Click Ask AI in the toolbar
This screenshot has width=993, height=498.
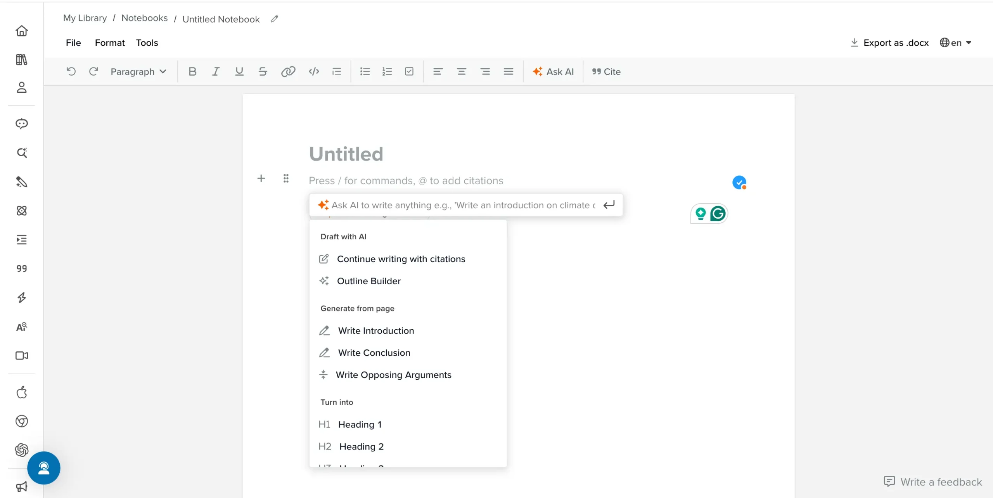click(553, 72)
